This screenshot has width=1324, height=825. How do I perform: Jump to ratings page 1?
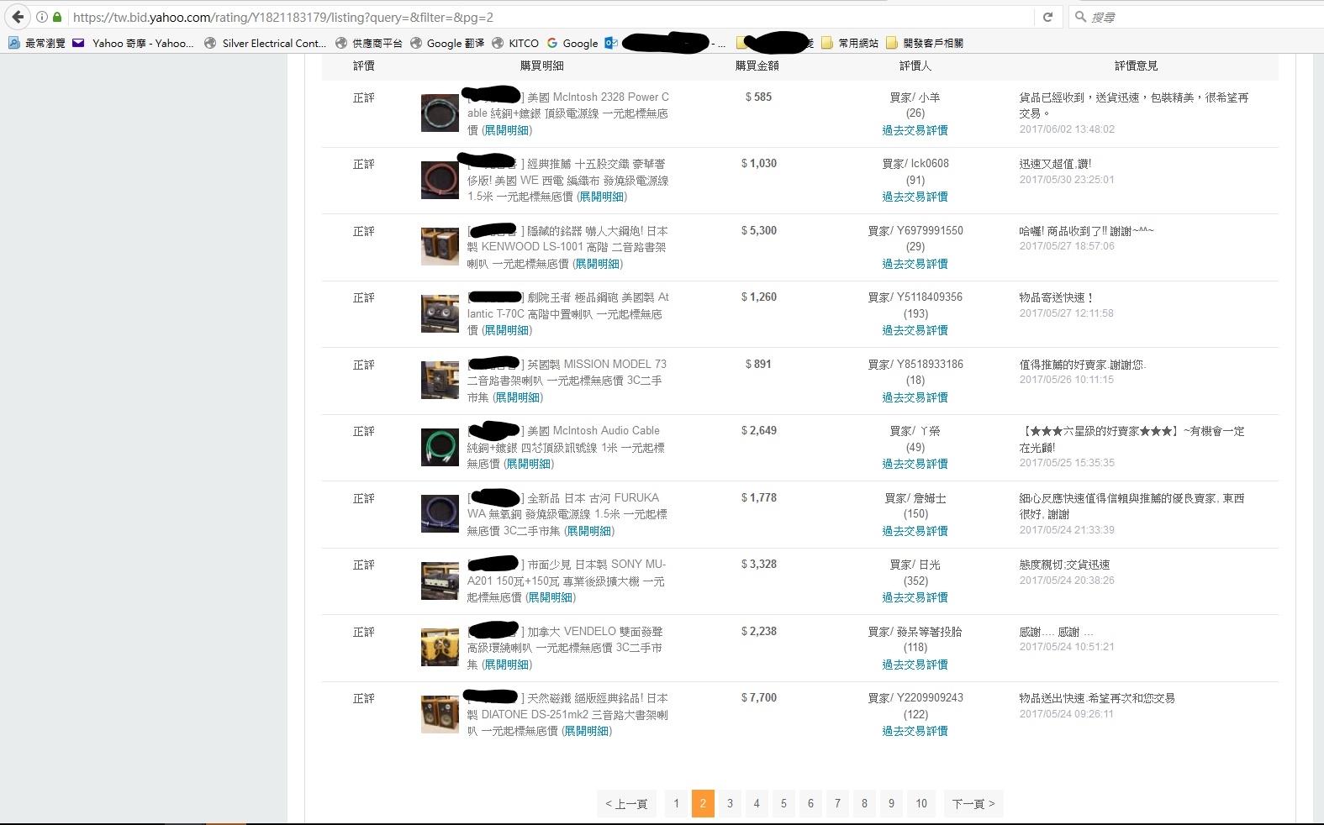click(x=676, y=804)
